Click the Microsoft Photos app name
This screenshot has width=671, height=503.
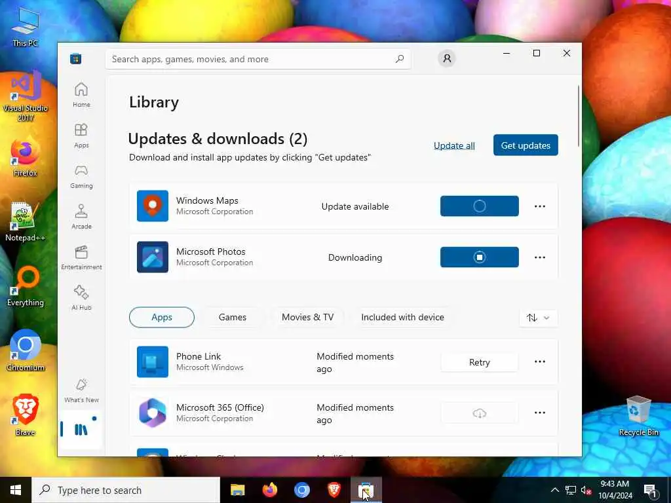[x=210, y=251]
